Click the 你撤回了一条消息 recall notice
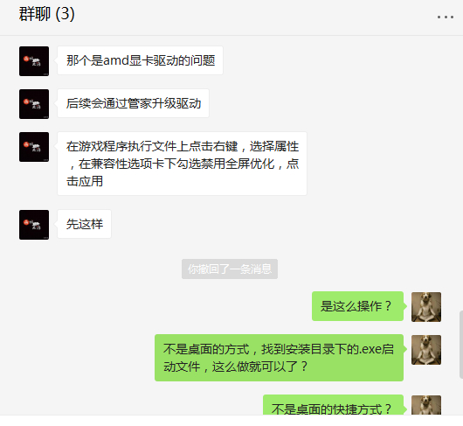 [x=230, y=269]
